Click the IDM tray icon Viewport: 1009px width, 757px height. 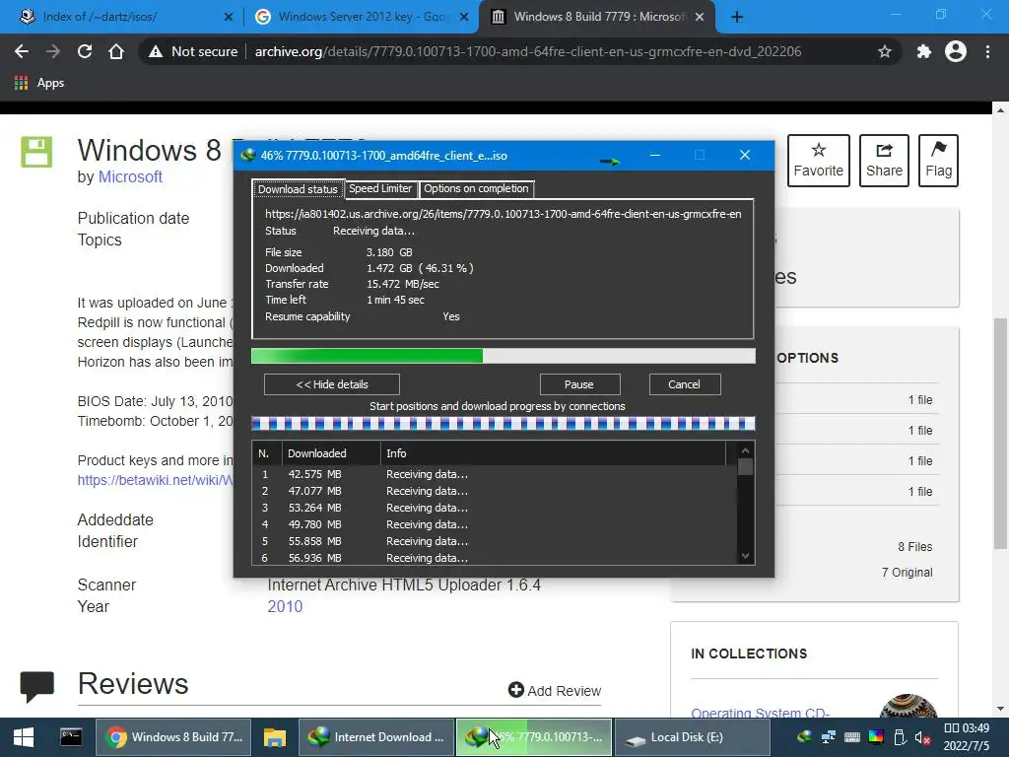tap(804, 737)
